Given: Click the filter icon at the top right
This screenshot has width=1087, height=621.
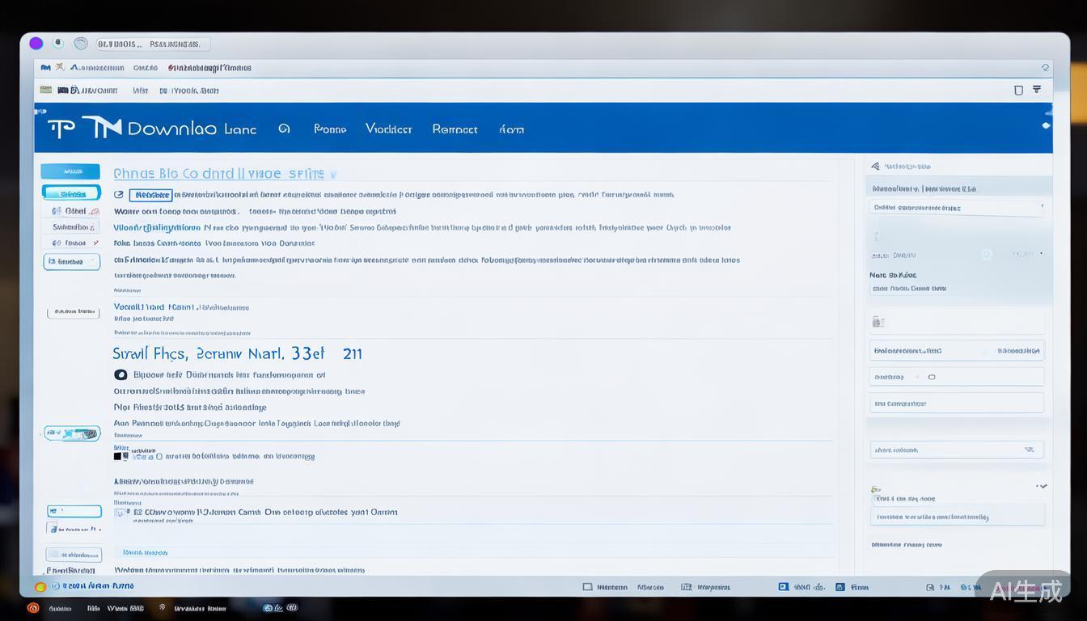Looking at the screenshot, I should 1037,90.
